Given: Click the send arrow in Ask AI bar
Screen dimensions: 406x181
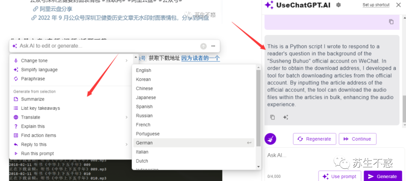Looking at the screenshot, I should pyautogui.click(x=203, y=46).
